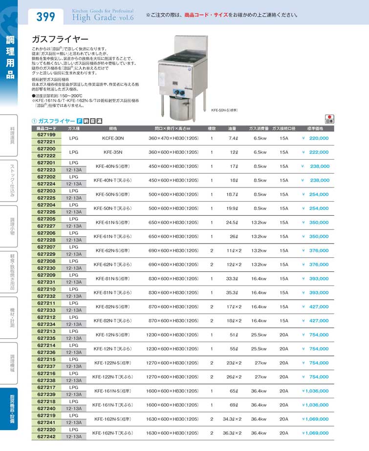Screen dimensions: 369x451
Task: Click the circled number 1 section marker
Action: (34, 121)
